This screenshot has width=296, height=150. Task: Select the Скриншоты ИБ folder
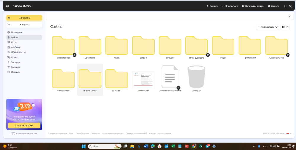click(276, 46)
